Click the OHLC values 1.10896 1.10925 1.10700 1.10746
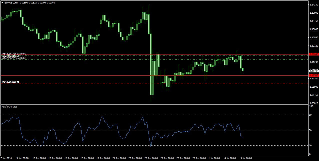 [37, 2]
